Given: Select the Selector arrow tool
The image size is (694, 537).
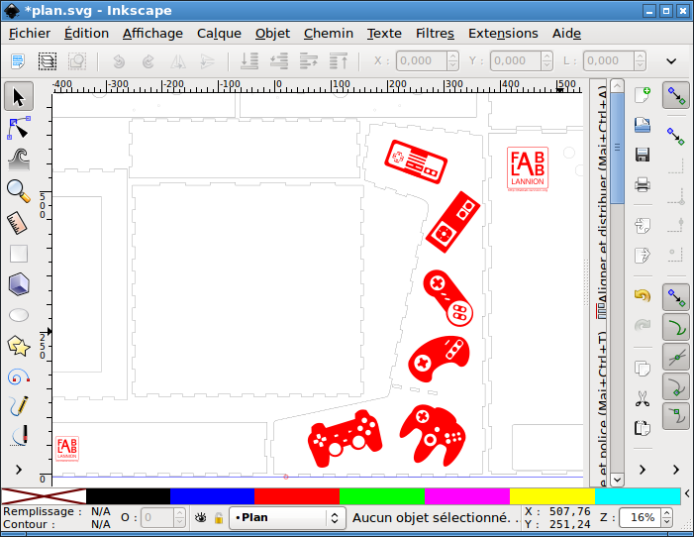Looking at the screenshot, I should pos(19,96).
